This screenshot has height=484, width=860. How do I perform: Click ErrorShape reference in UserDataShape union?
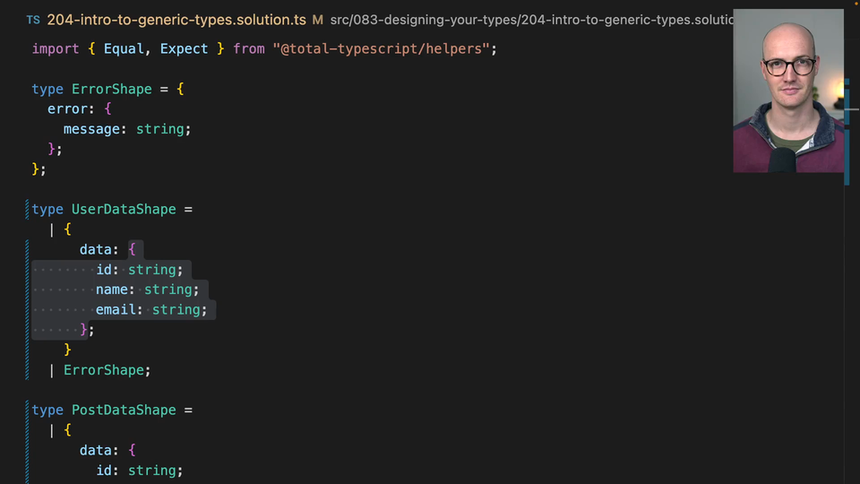click(x=103, y=369)
